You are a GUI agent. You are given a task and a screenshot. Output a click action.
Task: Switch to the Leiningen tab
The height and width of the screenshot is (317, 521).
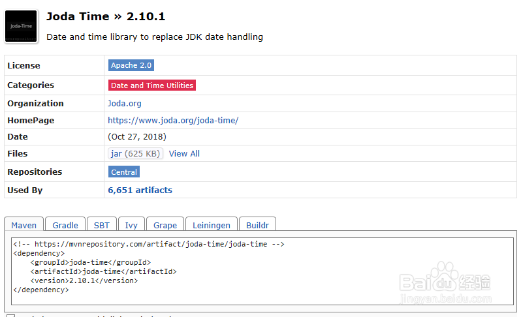coord(212,225)
